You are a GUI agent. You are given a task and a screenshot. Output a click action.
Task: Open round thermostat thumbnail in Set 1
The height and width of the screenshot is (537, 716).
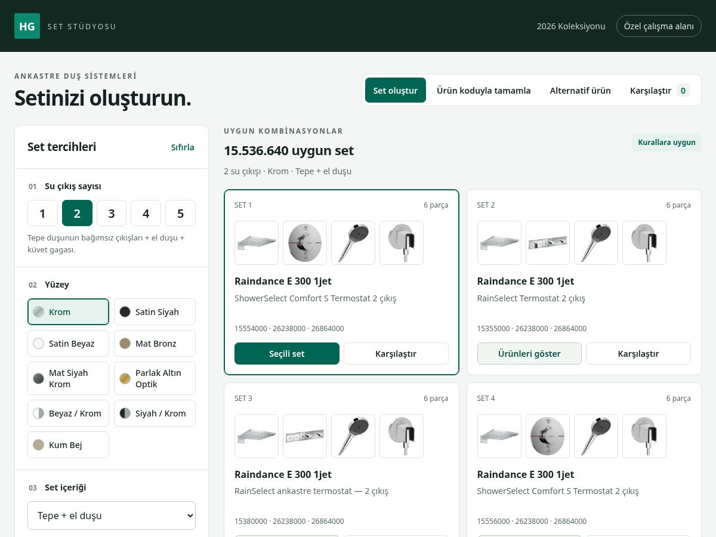click(305, 243)
